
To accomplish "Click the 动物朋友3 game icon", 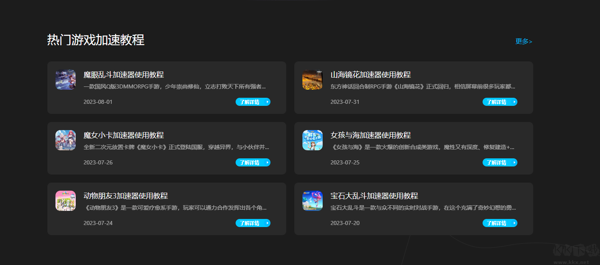I will pos(66,201).
